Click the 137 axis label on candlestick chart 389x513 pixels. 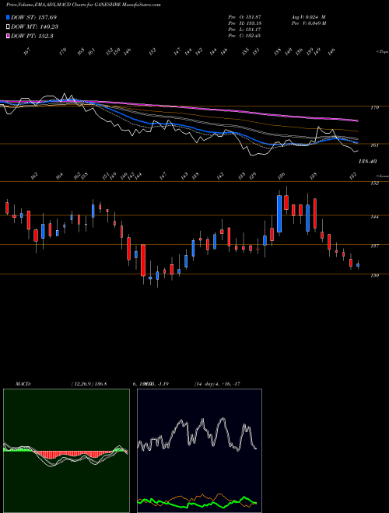pyautogui.click(x=375, y=246)
